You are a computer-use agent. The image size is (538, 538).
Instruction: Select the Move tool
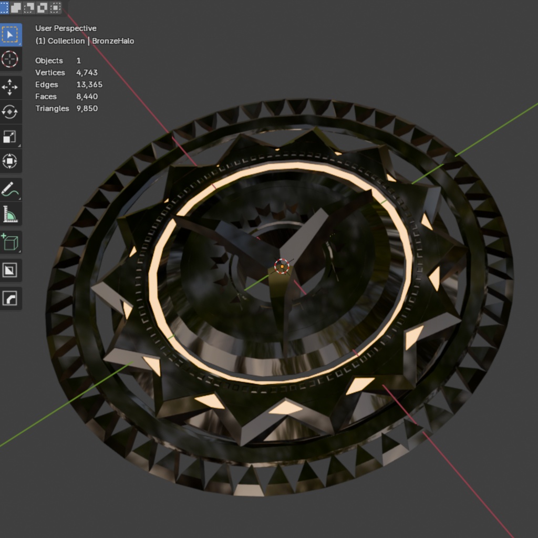pyautogui.click(x=10, y=87)
